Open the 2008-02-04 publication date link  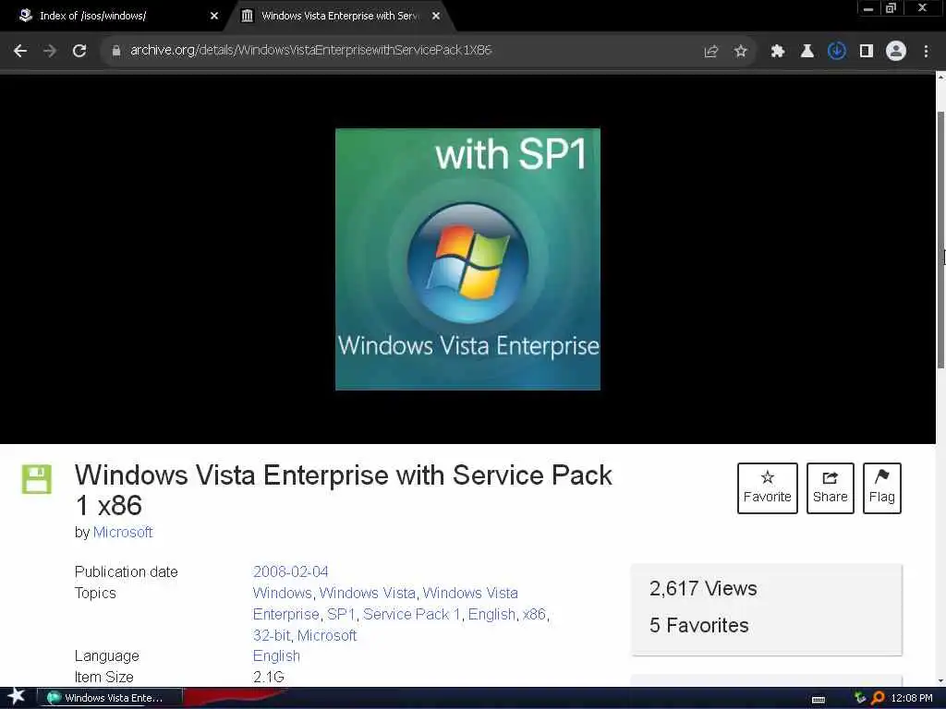[291, 571]
